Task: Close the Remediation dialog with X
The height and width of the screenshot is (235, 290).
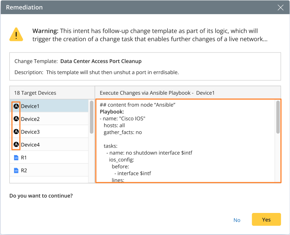Action: [280, 7]
